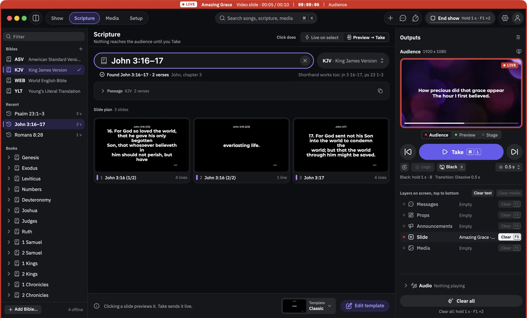
Task: Open the timer stopwatch icon
Action: [x=415, y=18]
